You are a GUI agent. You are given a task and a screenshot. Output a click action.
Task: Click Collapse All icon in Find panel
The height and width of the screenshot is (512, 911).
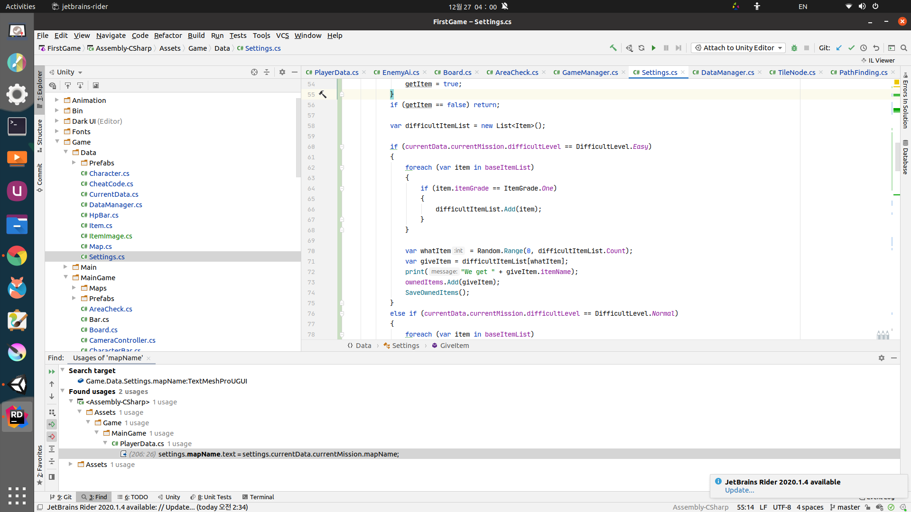coord(52,461)
